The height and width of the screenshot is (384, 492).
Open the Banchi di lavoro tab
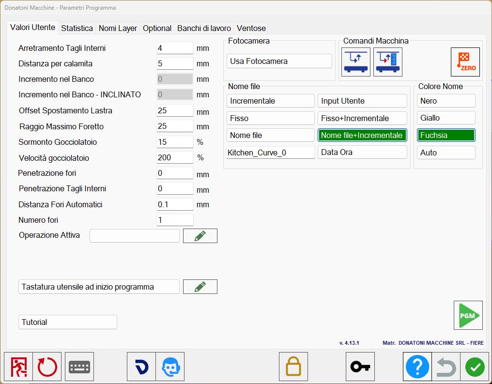204,28
